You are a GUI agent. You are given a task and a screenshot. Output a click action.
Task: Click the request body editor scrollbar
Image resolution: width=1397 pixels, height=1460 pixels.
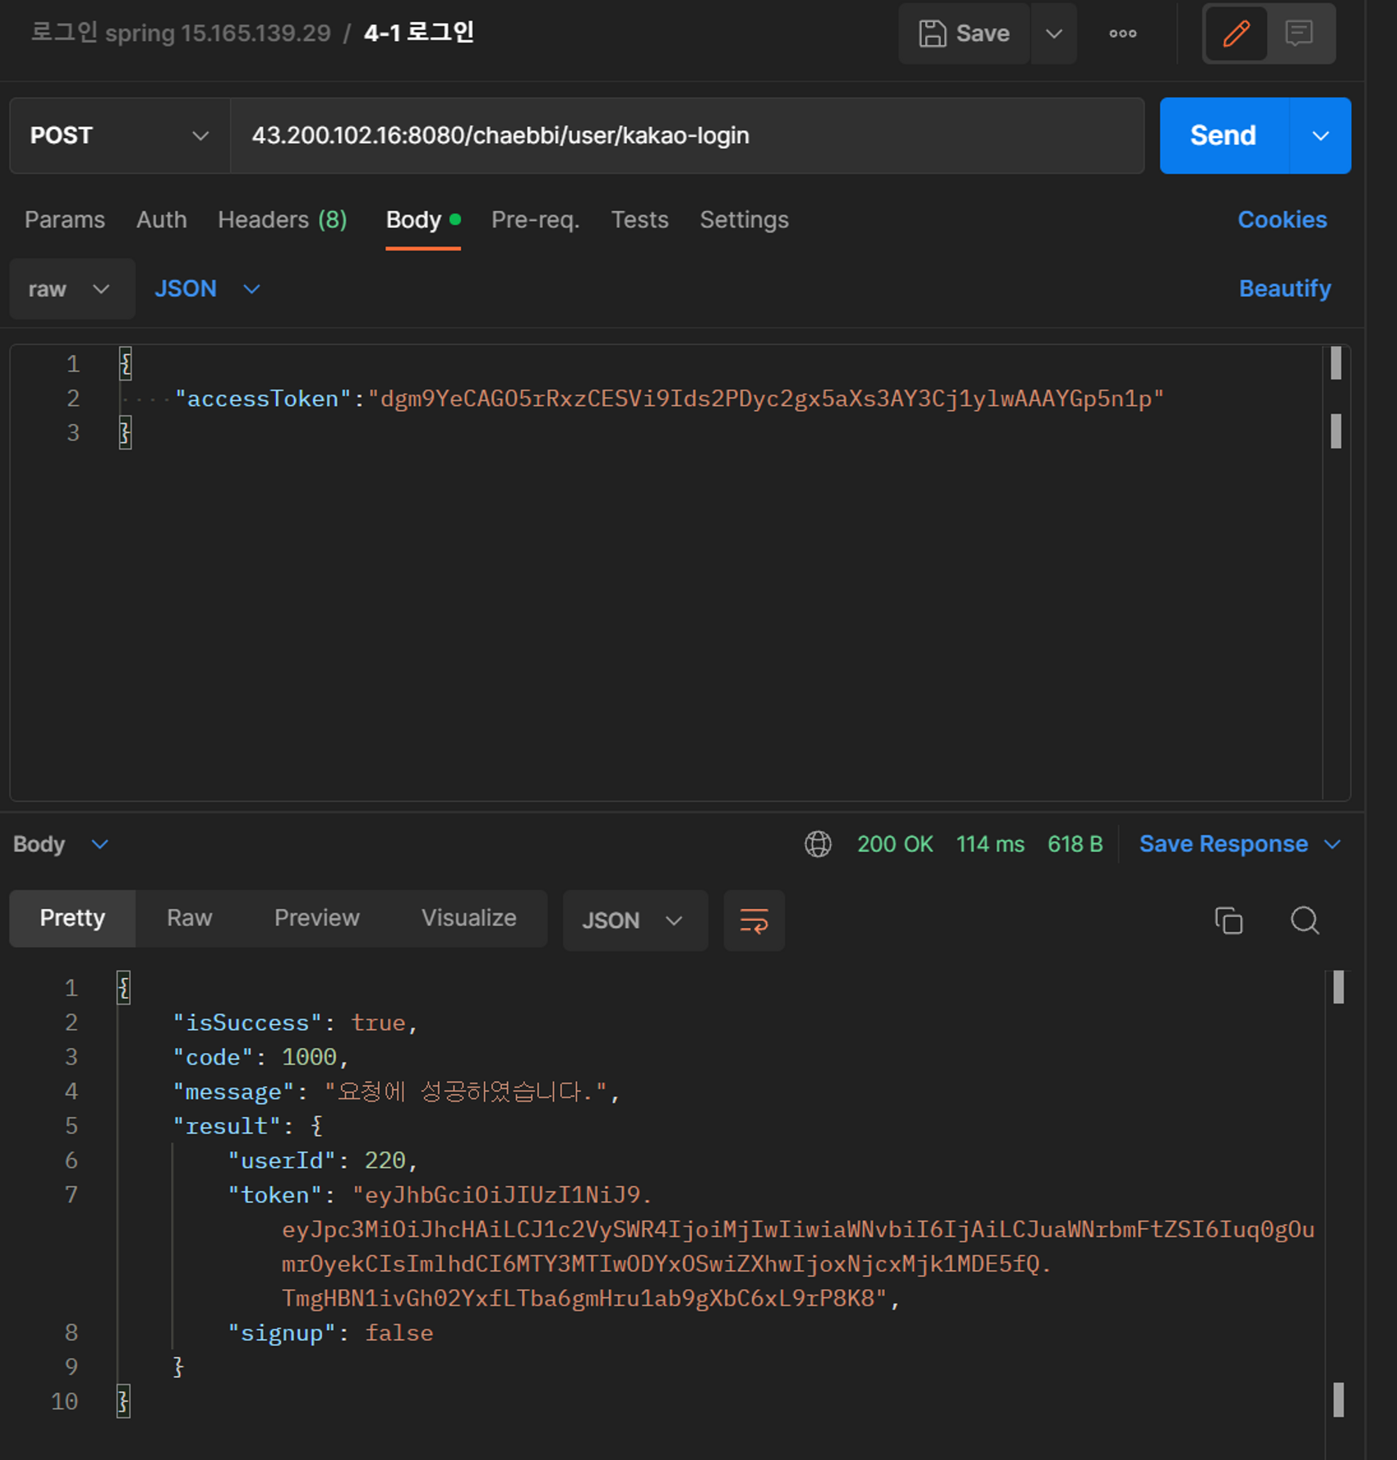click(1336, 571)
